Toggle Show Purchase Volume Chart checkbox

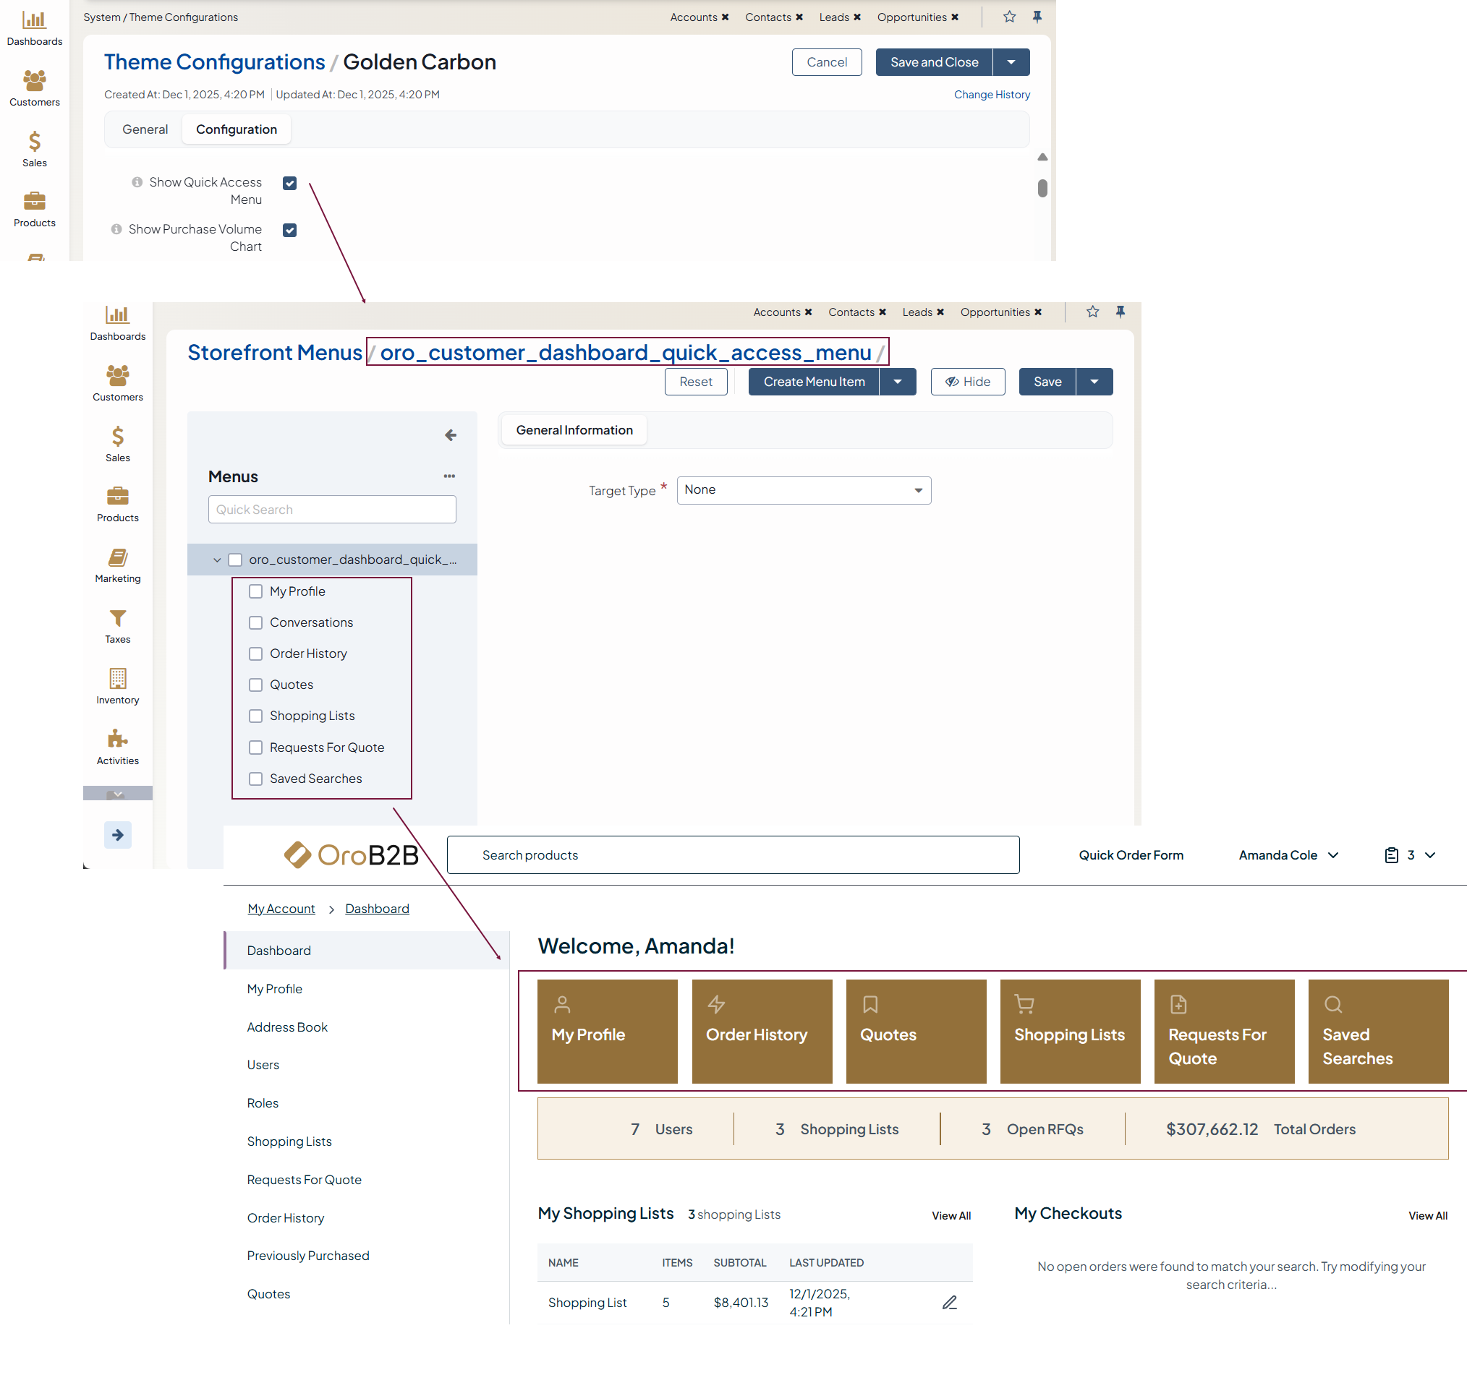click(289, 230)
